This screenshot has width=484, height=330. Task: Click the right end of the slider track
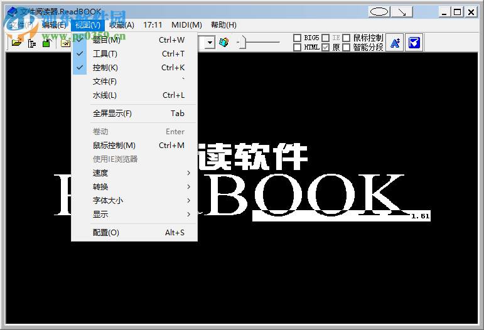(278, 42)
